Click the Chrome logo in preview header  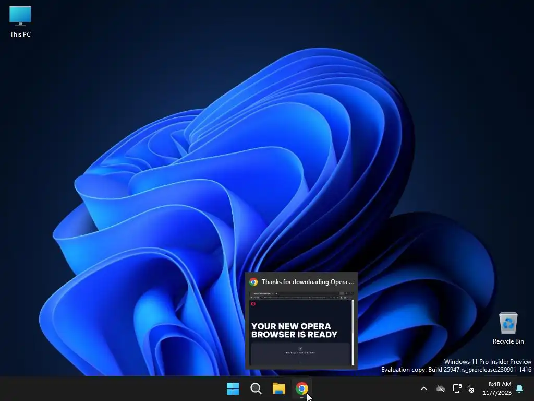[253, 281]
